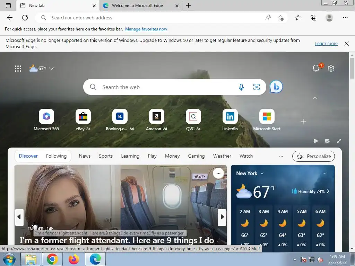Open more feed categories ellipsis
Screen dimensions: 355x266
tap(281, 156)
